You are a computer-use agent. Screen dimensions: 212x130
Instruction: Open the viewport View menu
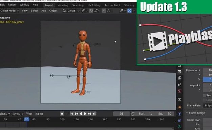coord(25,11)
